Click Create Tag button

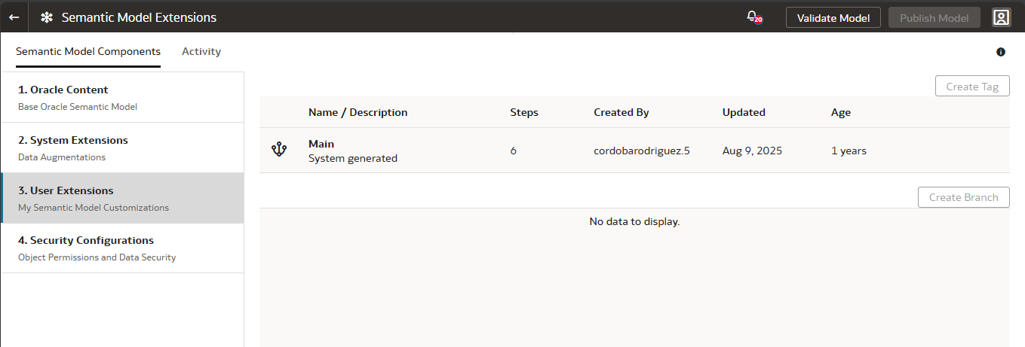coord(972,87)
